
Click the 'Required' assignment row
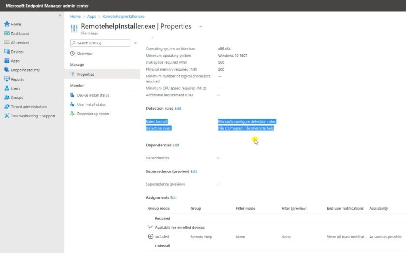coord(162,218)
